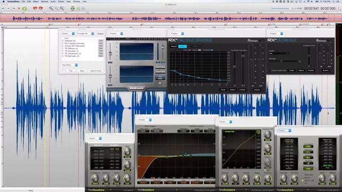This screenshot has width=342, height=192.
Task: Zoom in with the first magnifier icon
Action: pyautogui.click(x=51, y=9)
